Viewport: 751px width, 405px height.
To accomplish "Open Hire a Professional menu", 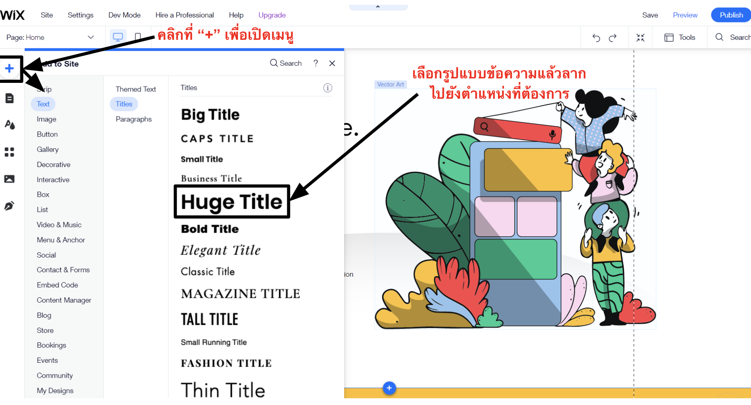I will coord(185,15).
